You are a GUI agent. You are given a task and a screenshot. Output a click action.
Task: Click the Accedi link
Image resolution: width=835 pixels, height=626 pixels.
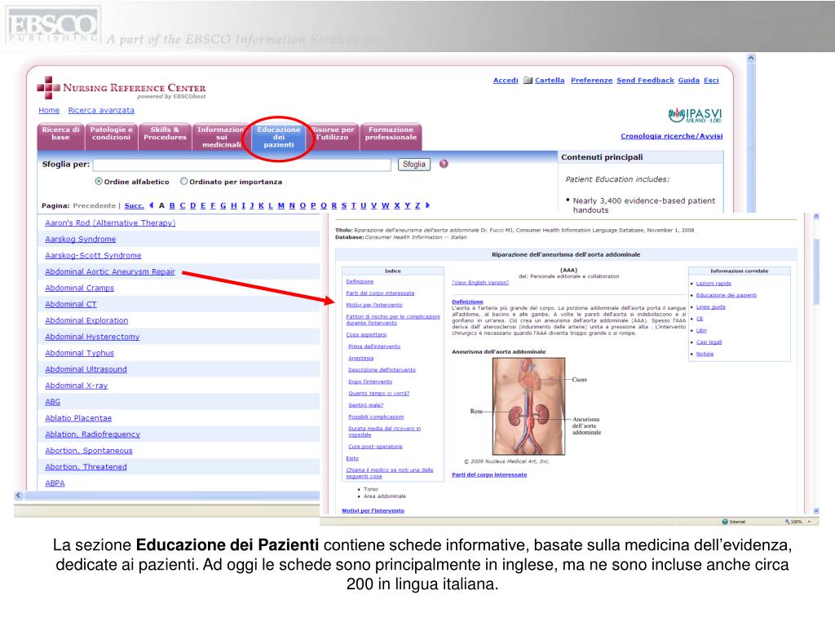(x=506, y=81)
